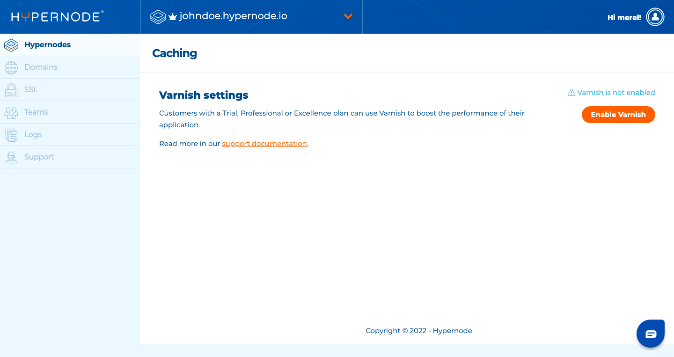Click the SSL padlock icon
This screenshot has height=357, width=674.
click(x=11, y=90)
